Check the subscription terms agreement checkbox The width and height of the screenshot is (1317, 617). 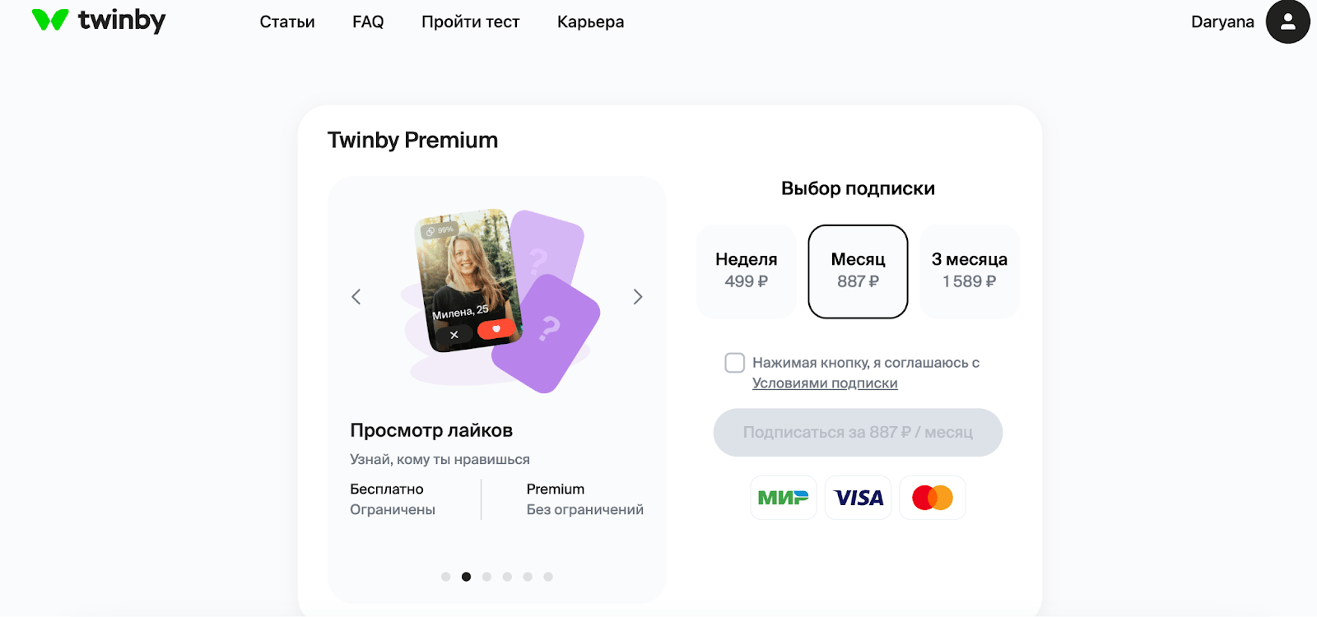point(734,363)
